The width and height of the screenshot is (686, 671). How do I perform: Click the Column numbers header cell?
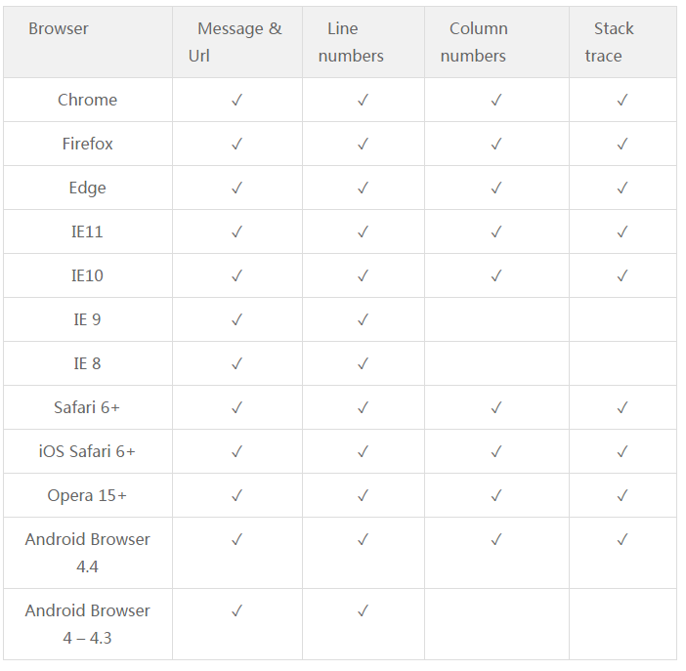pyautogui.click(x=496, y=42)
